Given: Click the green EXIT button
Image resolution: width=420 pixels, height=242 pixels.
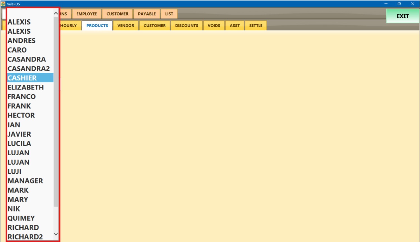Looking at the screenshot, I should click(x=402, y=16).
